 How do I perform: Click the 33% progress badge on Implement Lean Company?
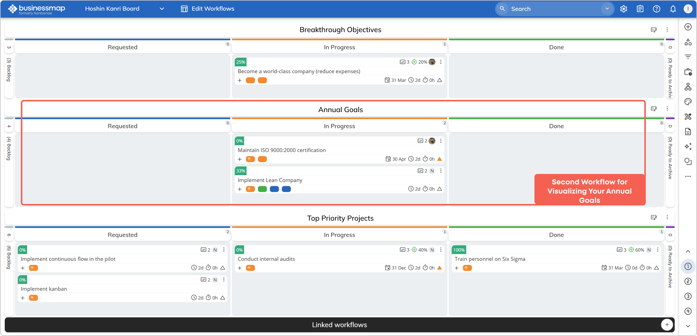click(241, 171)
